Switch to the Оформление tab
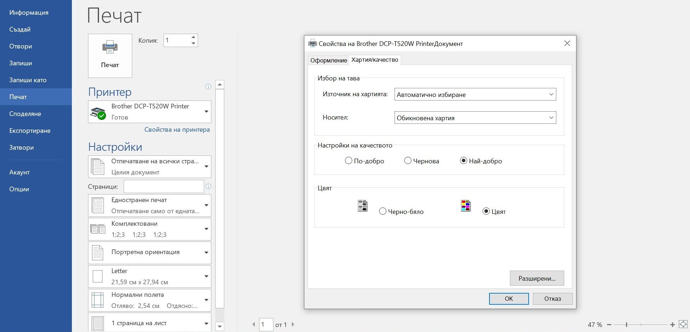This screenshot has height=332, width=690. pos(328,60)
